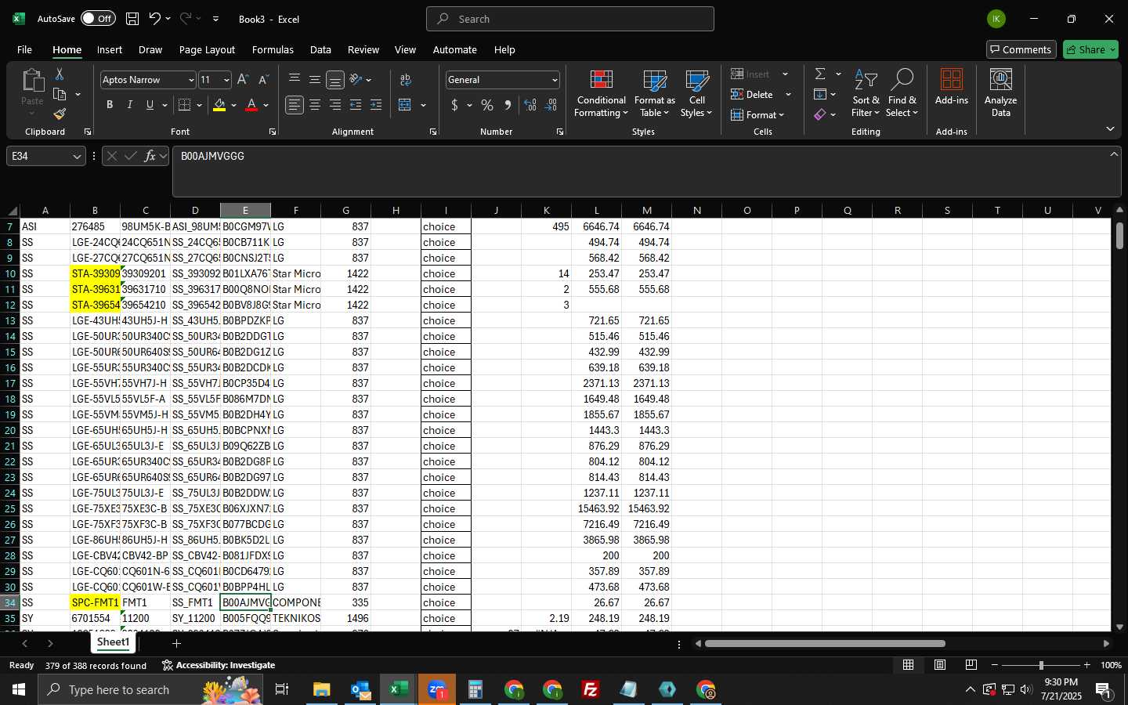Open the font name dropdown Aptos Narrow
This screenshot has height=705, width=1128.
[190, 80]
